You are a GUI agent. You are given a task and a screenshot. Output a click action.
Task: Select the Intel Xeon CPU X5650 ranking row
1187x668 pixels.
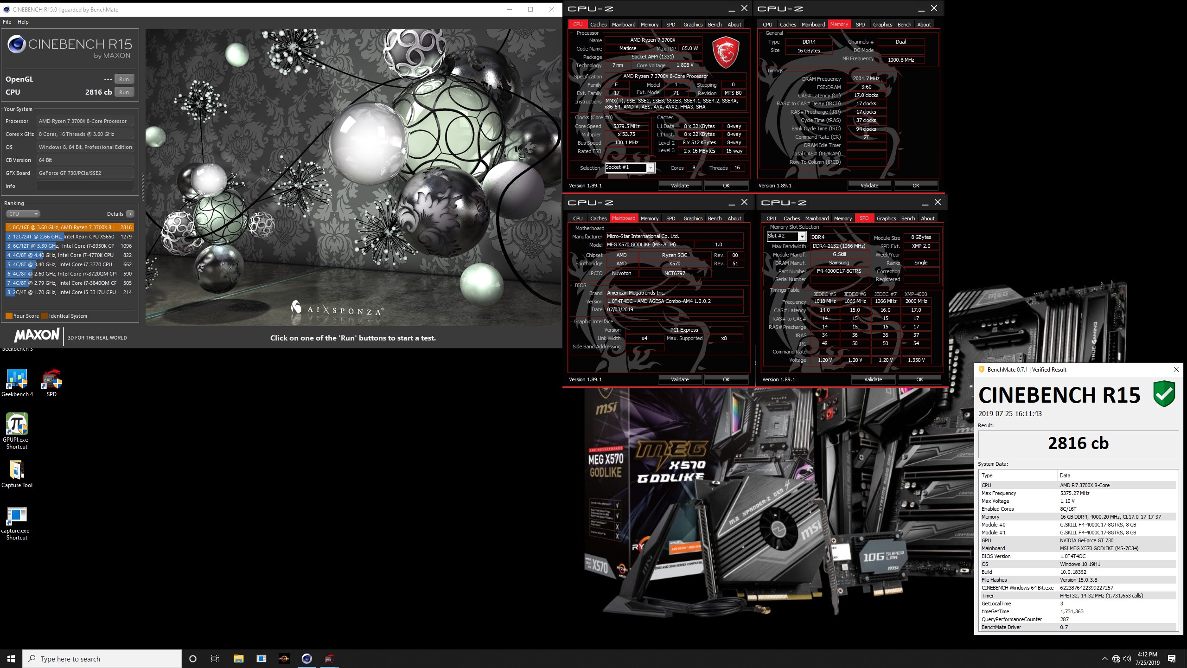pos(70,237)
